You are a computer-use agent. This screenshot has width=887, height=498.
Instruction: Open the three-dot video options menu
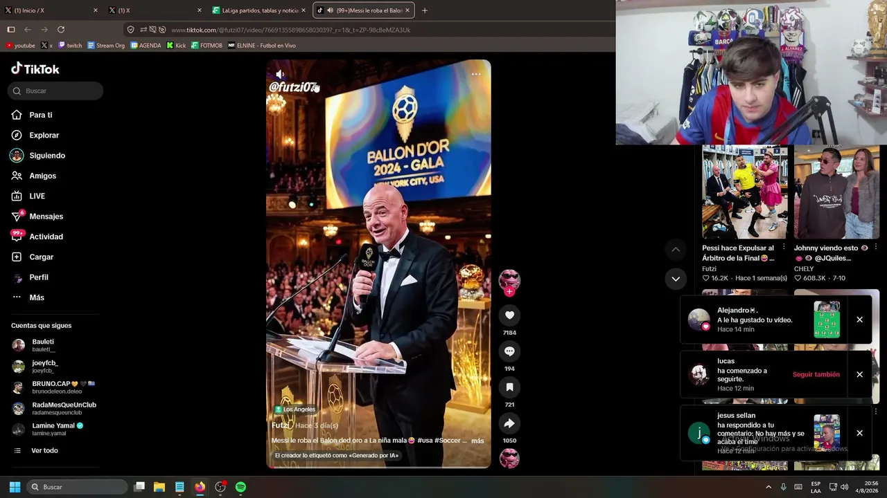pos(476,74)
